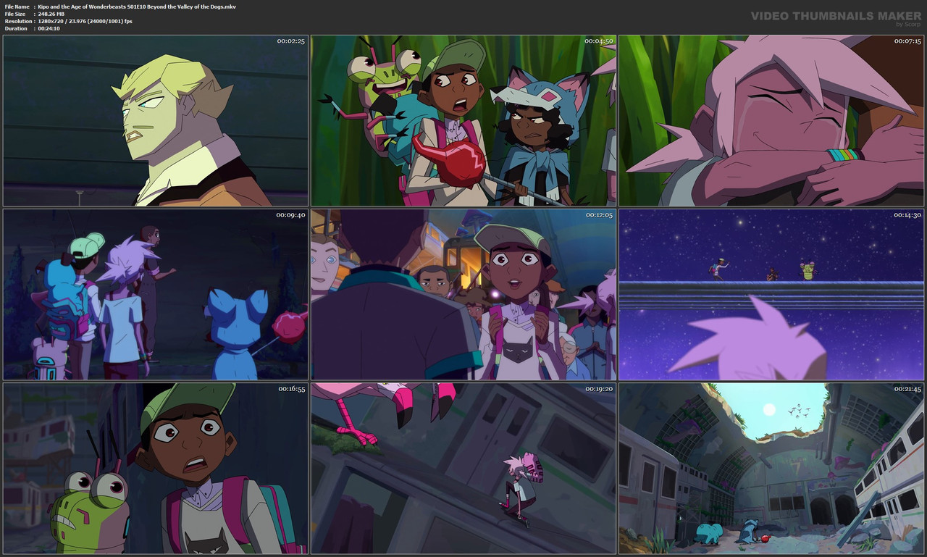Click the 00:12:05 timestamp text

[x=599, y=215]
